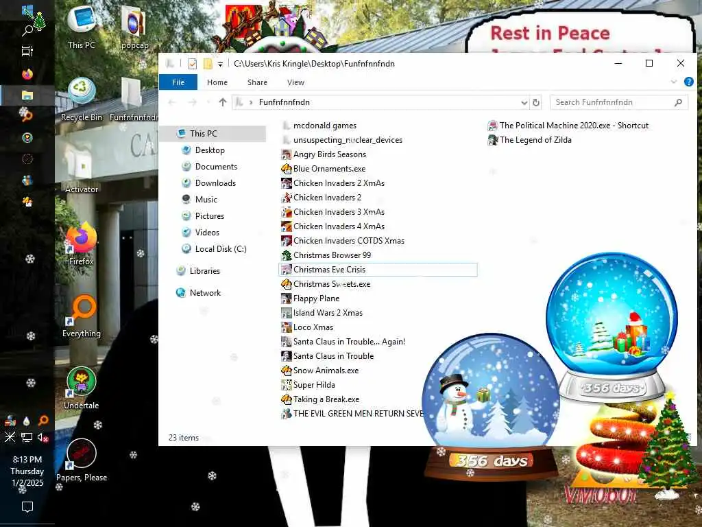The width and height of the screenshot is (702, 527).
Task: Select Christmas Browser 99 tree icon
Action: click(287, 255)
